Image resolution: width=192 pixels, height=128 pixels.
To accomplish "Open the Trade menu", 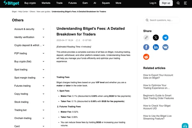I will [60, 3].
